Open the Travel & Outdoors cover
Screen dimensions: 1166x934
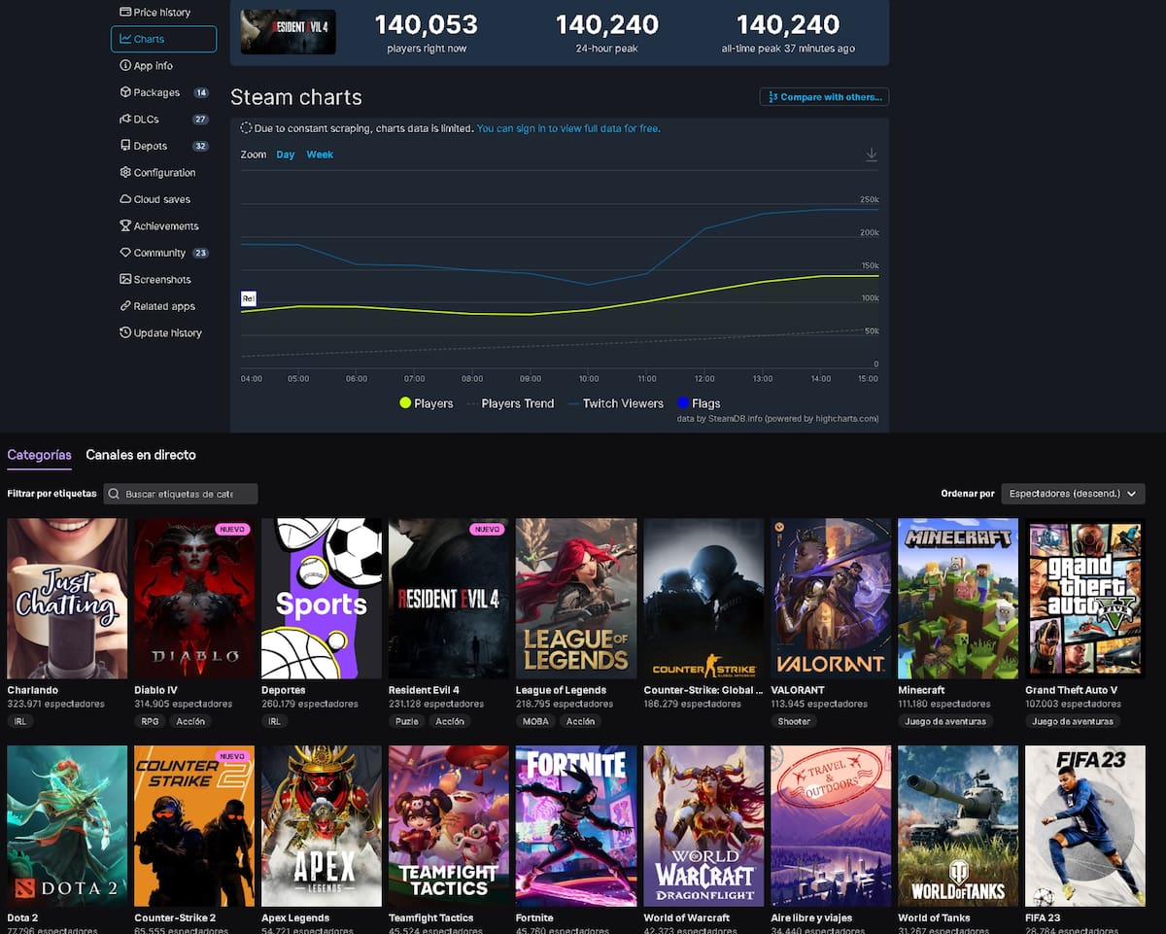point(831,826)
